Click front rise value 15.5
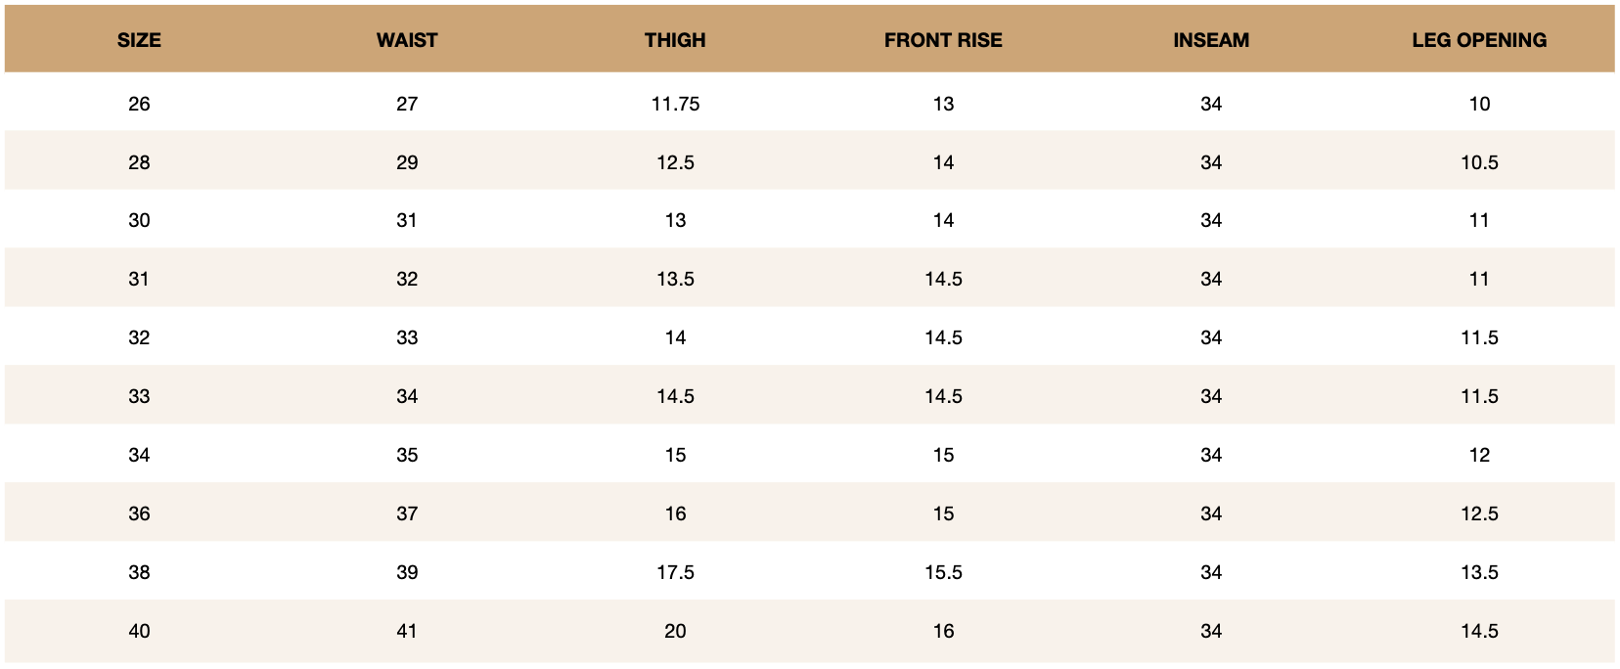Image resolution: width=1620 pixels, height=669 pixels. click(943, 572)
